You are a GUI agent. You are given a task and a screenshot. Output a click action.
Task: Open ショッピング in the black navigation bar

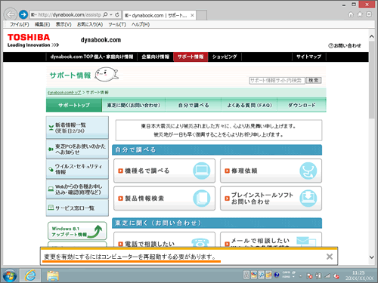click(x=225, y=57)
